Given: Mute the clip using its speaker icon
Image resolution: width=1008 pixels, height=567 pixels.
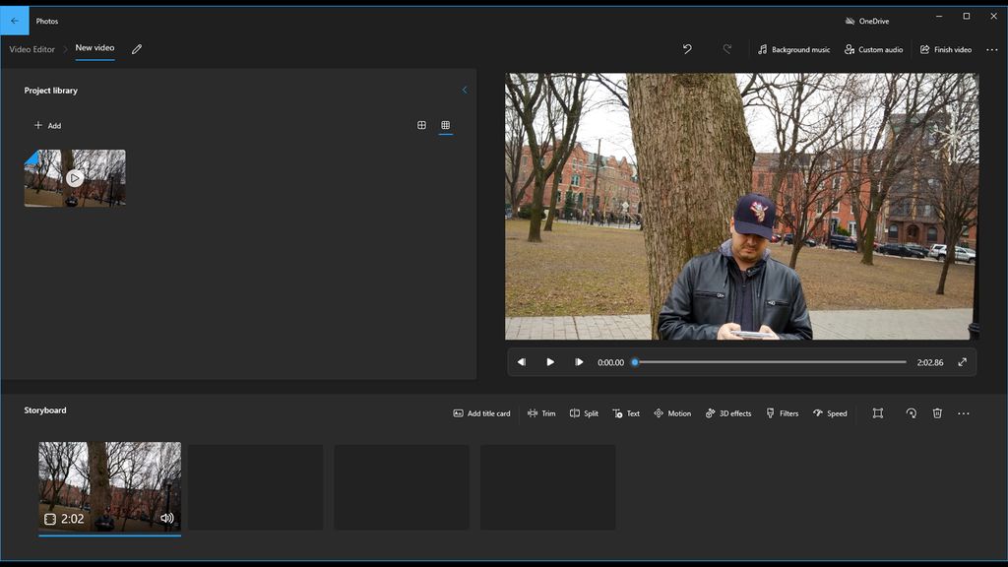Looking at the screenshot, I should click(x=168, y=517).
